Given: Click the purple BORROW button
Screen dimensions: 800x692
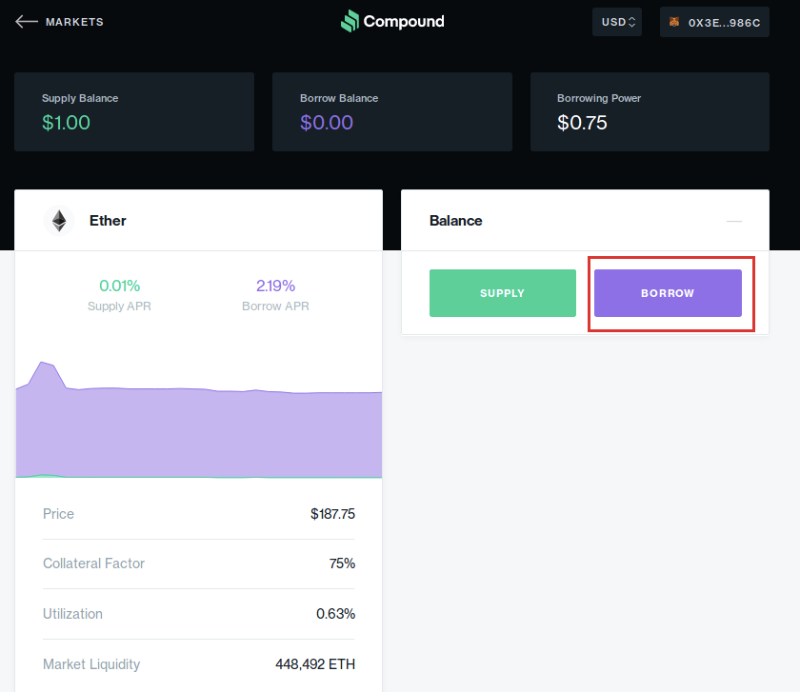Looking at the screenshot, I should tap(668, 293).
